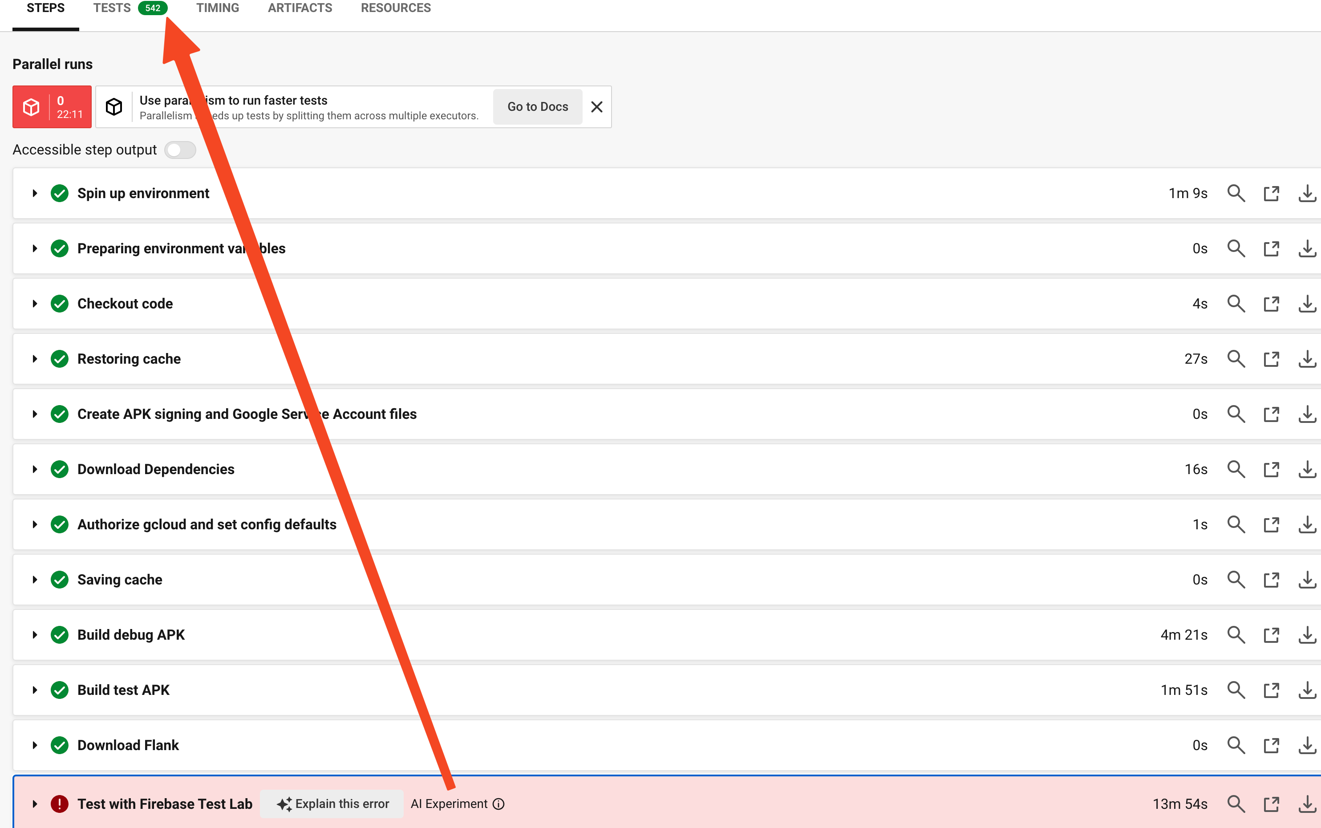Image resolution: width=1321 pixels, height=828 pixels.
Task: Download log for Build test APK step
Action: coord(1307,690)
